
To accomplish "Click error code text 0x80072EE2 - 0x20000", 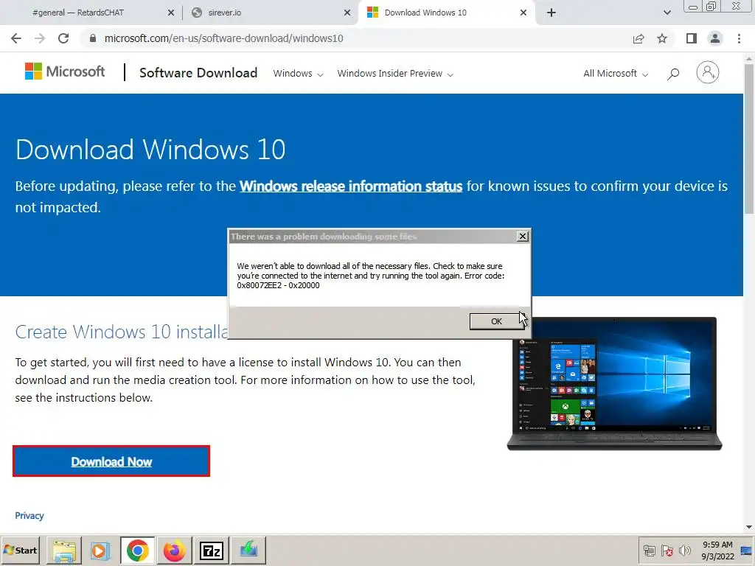I will [278, 285].
